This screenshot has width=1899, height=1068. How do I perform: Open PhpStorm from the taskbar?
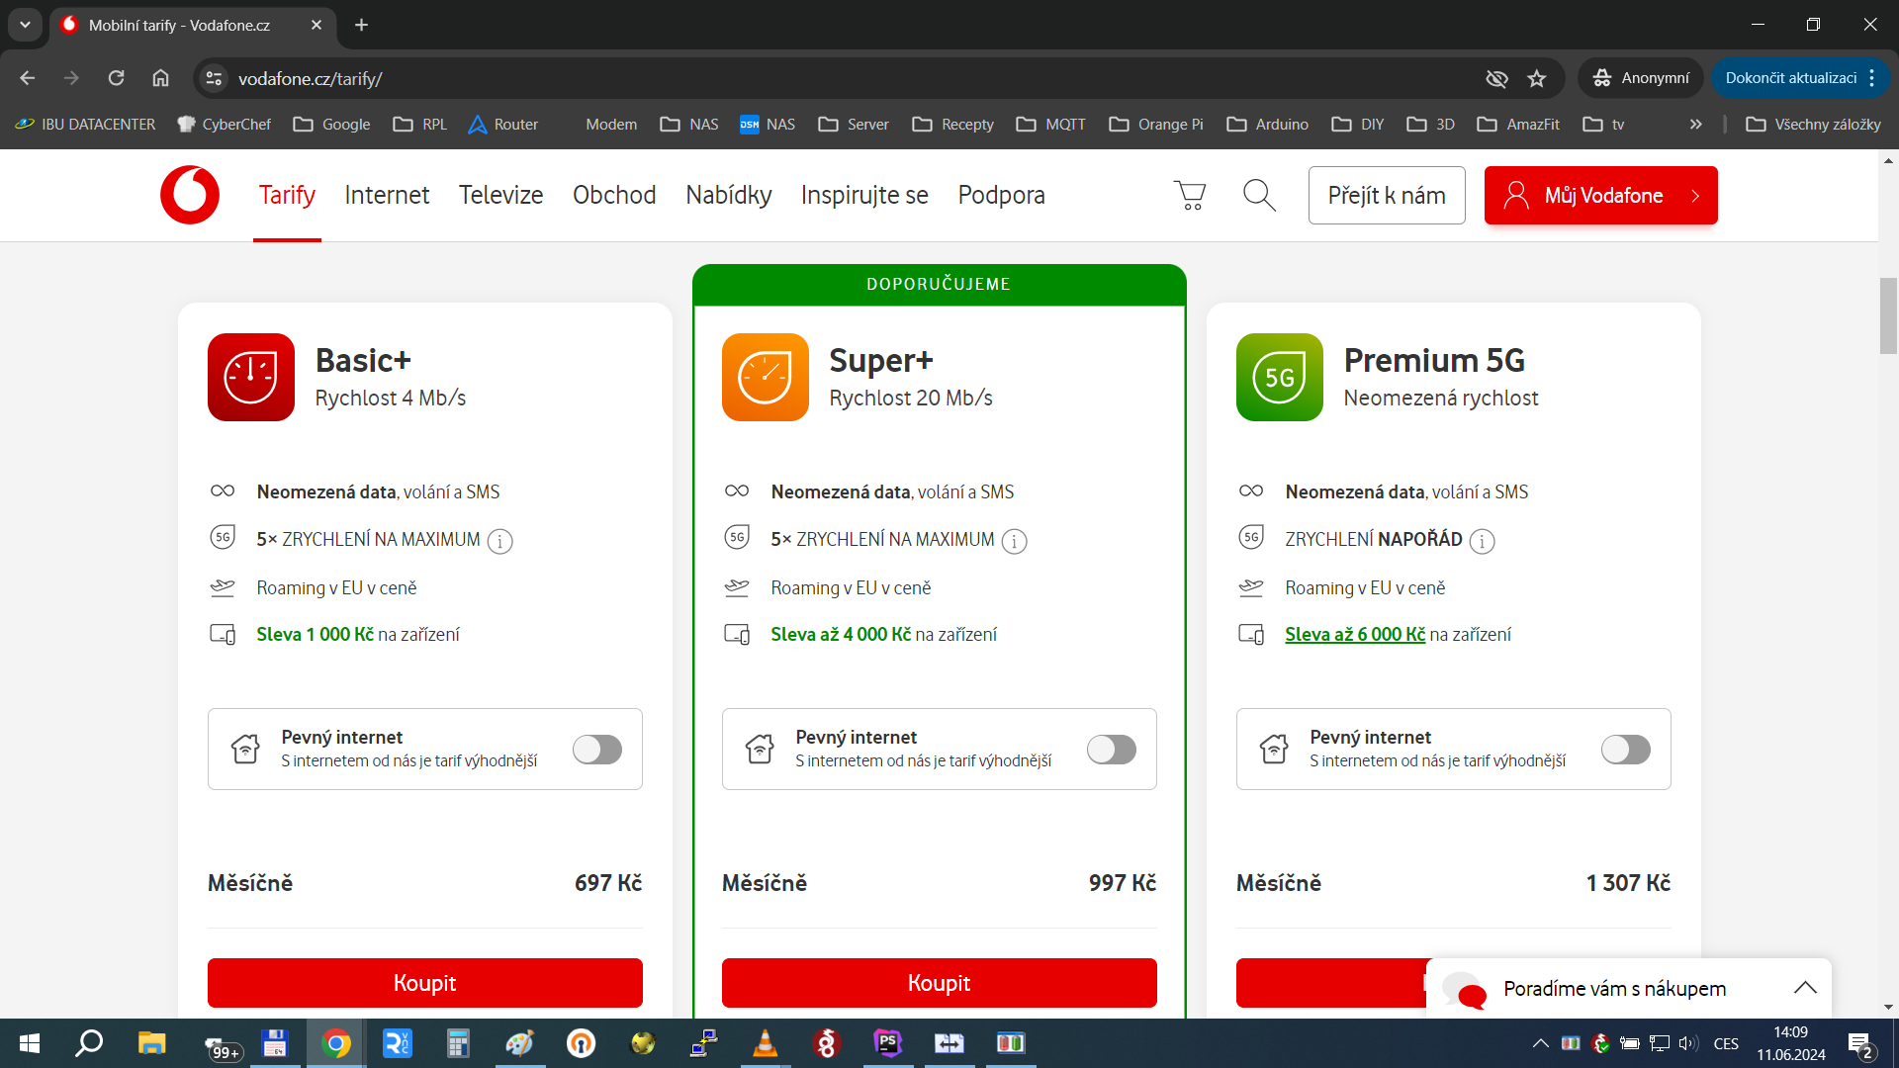887,1043
